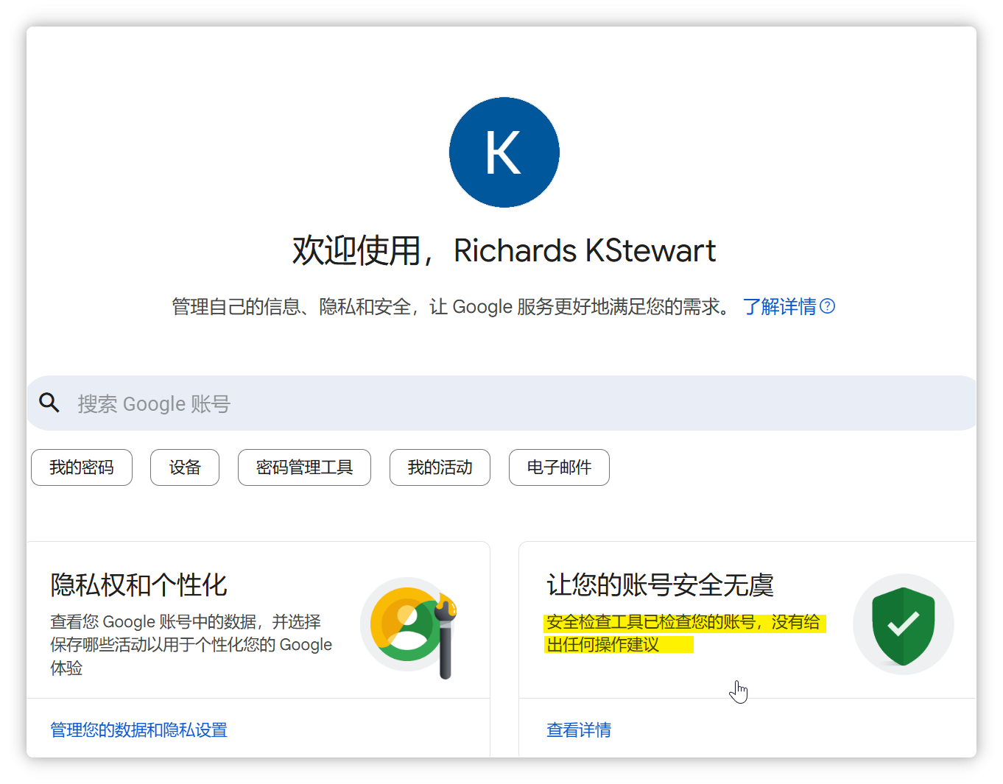Click the privacy card description starting 查看您 Google 账号中的数据

(191, 645)
